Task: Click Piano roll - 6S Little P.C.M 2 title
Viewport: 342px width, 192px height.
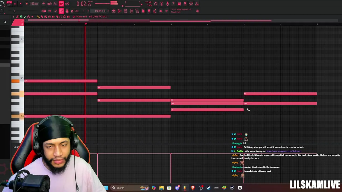Action: coord(91,17)
